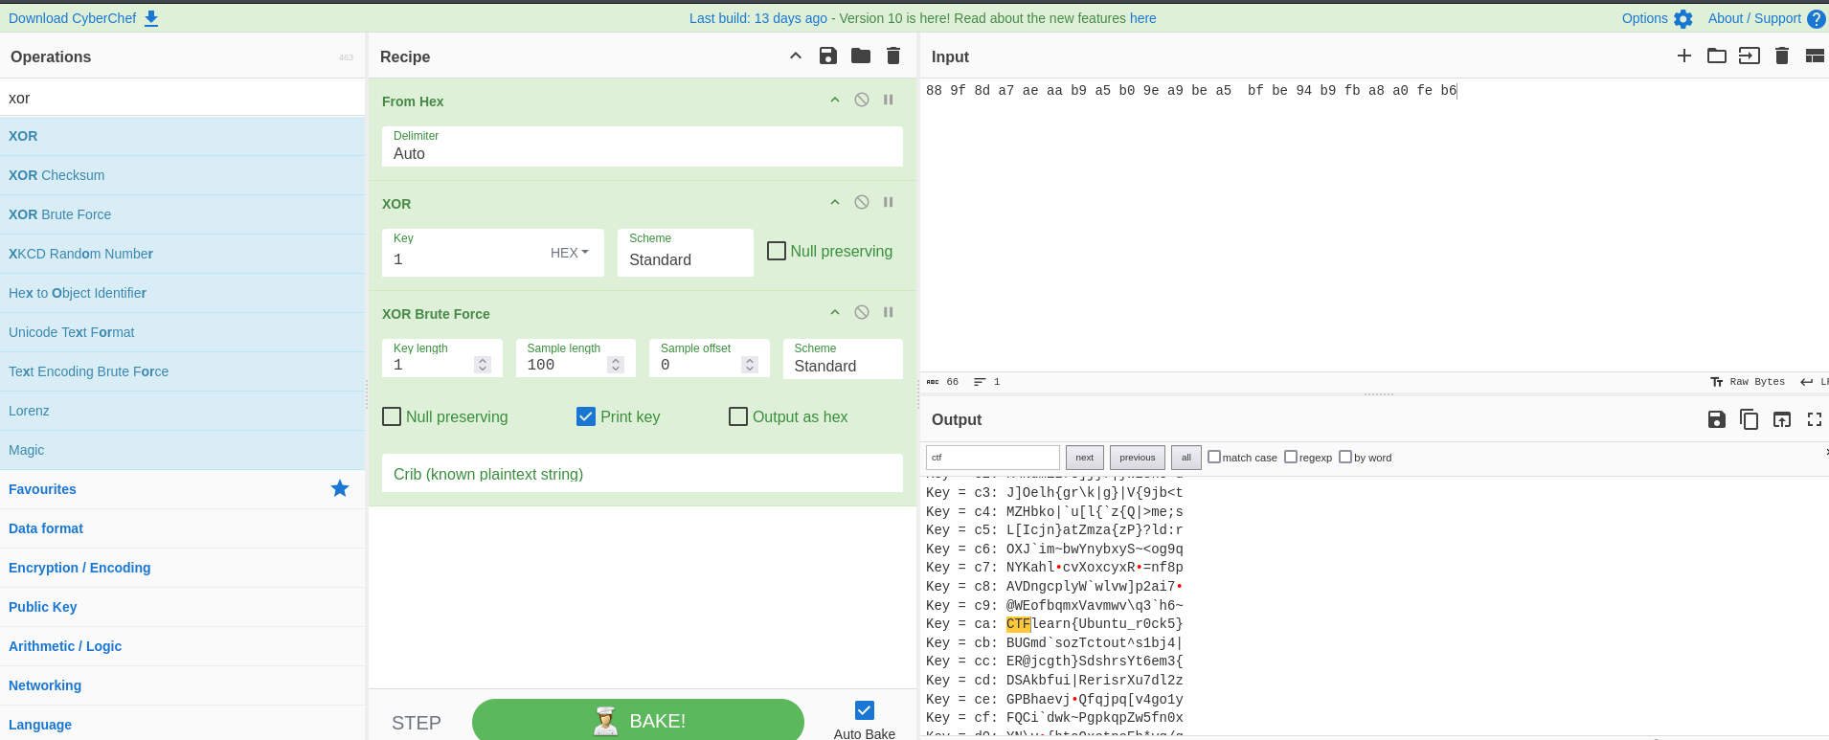Screen dimensions: 1829x740
Task: Toggle Null preserving in XOR Brute Force
Action: [392, 416]
